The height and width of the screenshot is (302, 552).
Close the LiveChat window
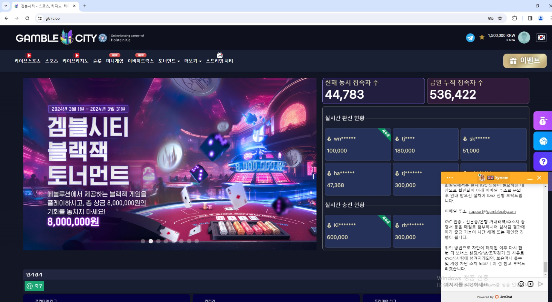[x=539, y=178]
